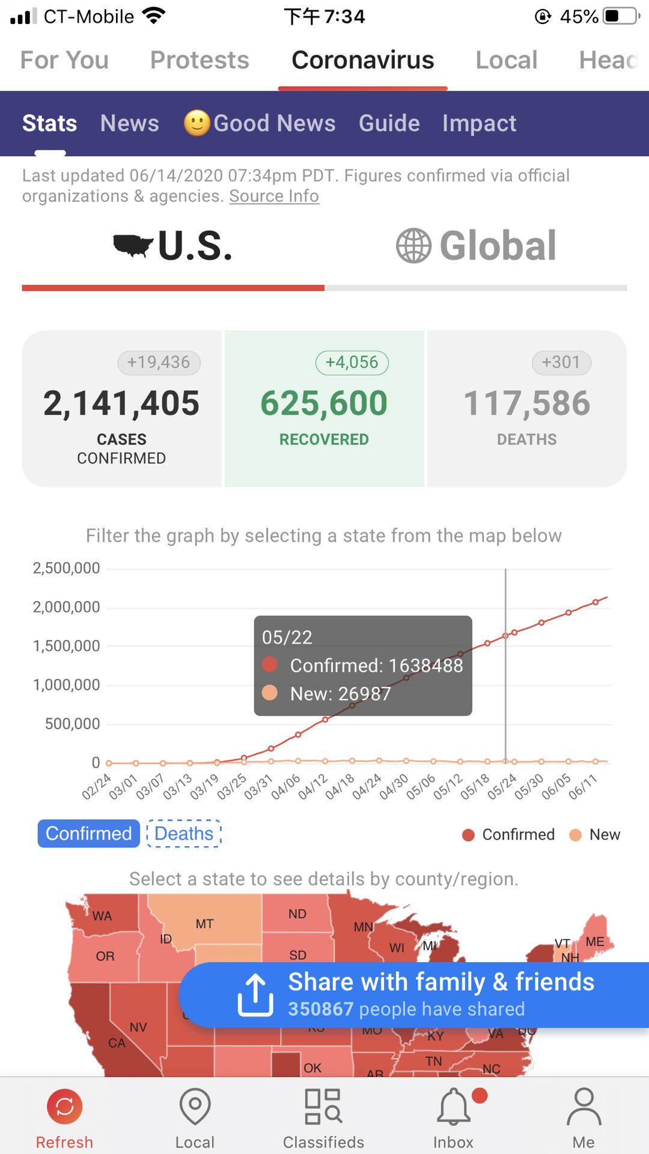Open the Inbox bell icon
Image resolution: width=649 pixels, height=1154 pixels.
point(454,1107)
